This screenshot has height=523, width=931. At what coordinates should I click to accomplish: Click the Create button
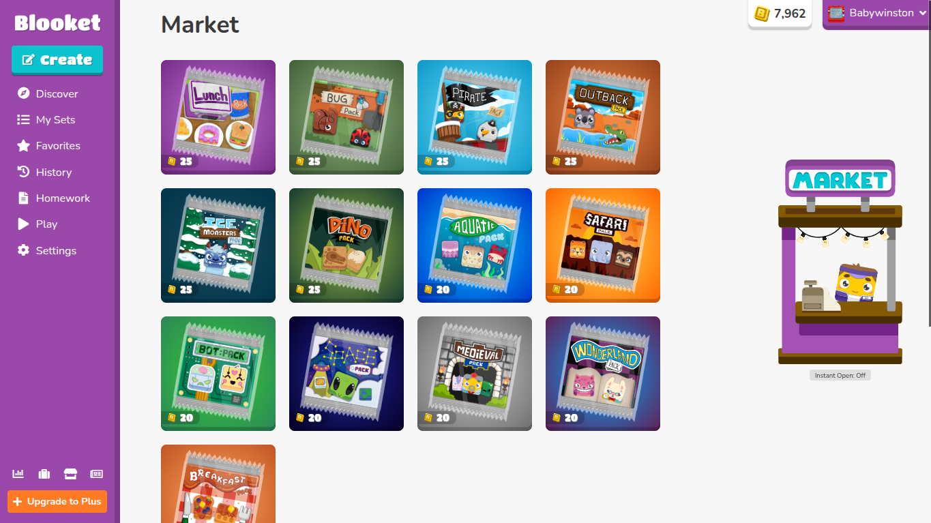tap(57, 59)
